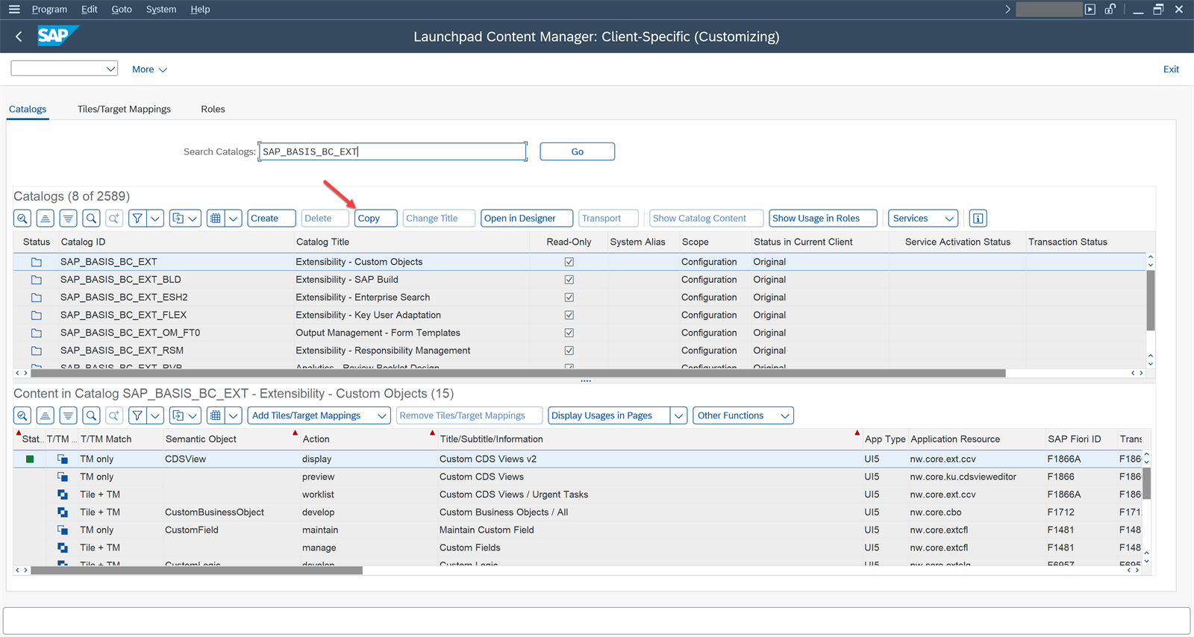Select the Custom Business Objects / All row
This screenshot has width=1194, height=637.
(x=579, y=512)
